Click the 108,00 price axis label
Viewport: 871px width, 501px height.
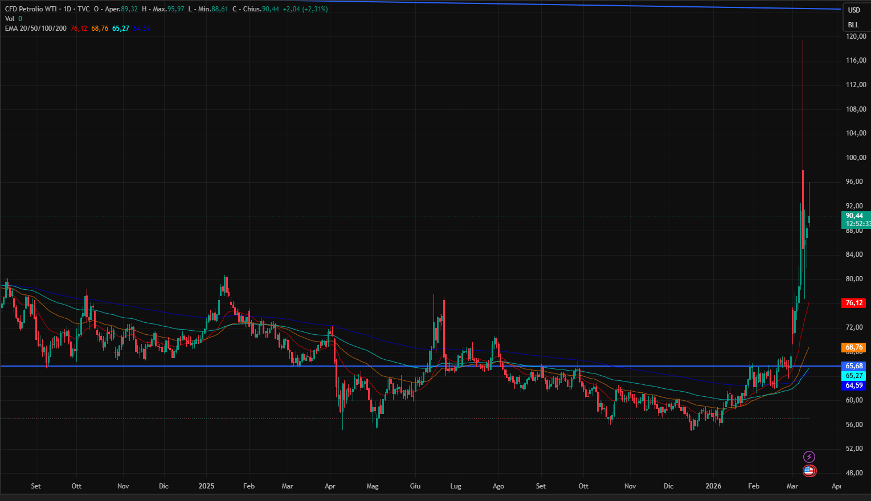tap(856, 109)
